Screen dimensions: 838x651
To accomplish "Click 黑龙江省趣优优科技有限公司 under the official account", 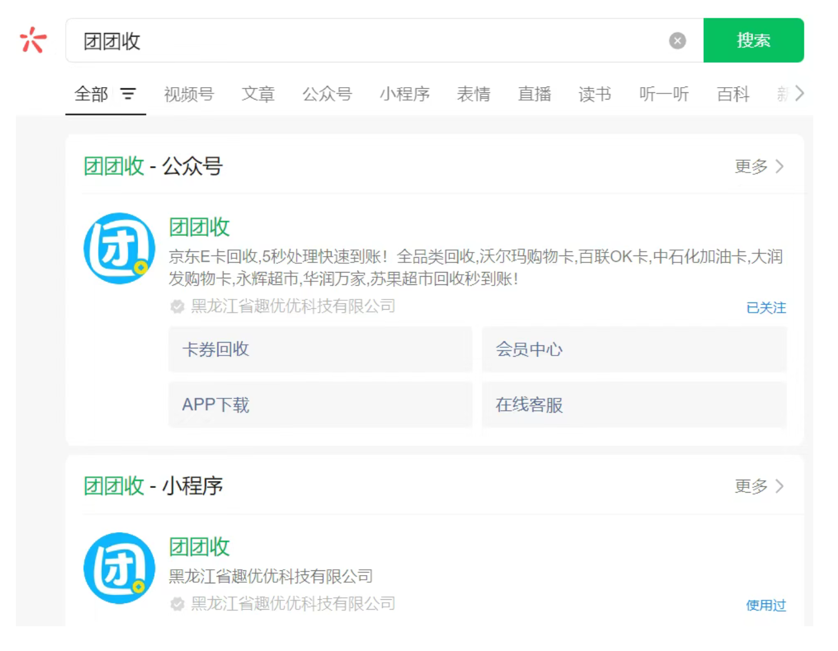I will coord(293,306).
